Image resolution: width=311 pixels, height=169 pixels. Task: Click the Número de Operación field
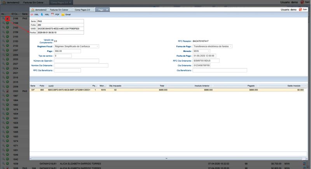[77, 61]
